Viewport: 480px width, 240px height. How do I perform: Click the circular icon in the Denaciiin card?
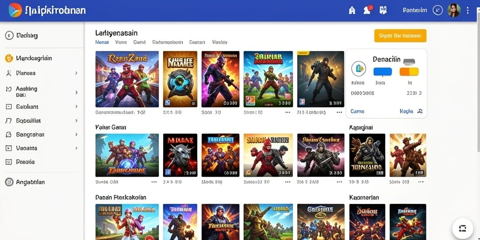(x=359, y=68)
